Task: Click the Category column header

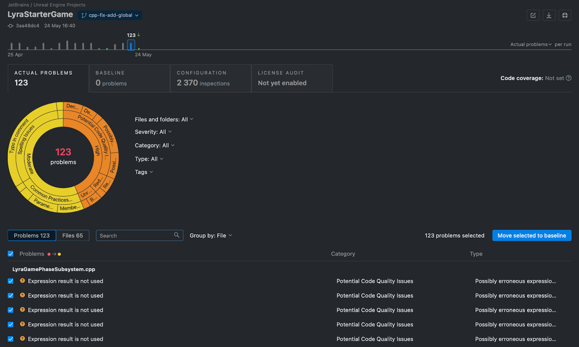Action: [x=343, y=254]
